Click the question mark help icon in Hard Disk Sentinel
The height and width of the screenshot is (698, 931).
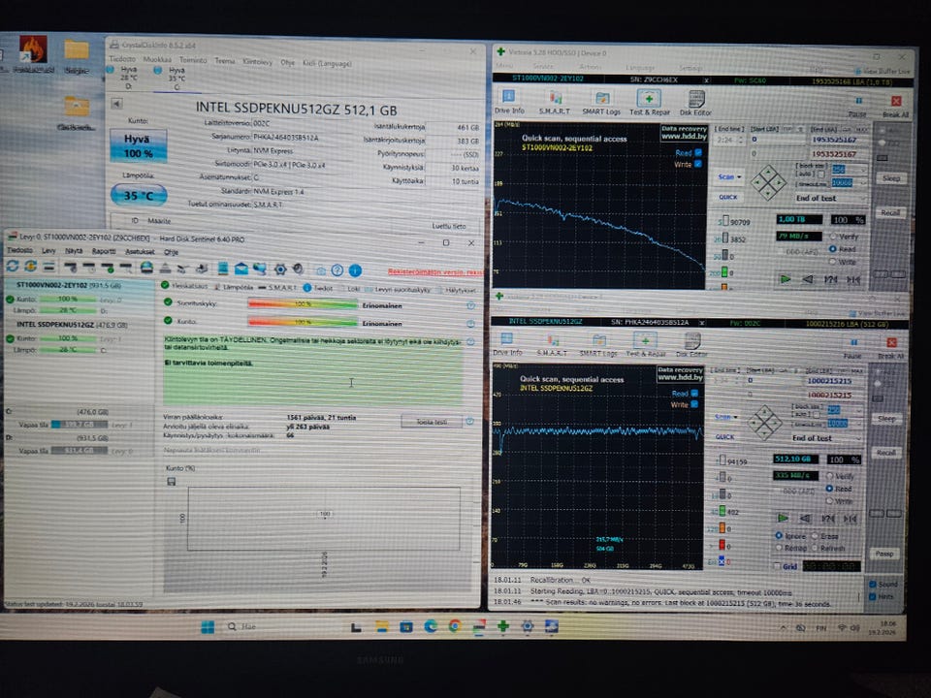pos(337,270)
